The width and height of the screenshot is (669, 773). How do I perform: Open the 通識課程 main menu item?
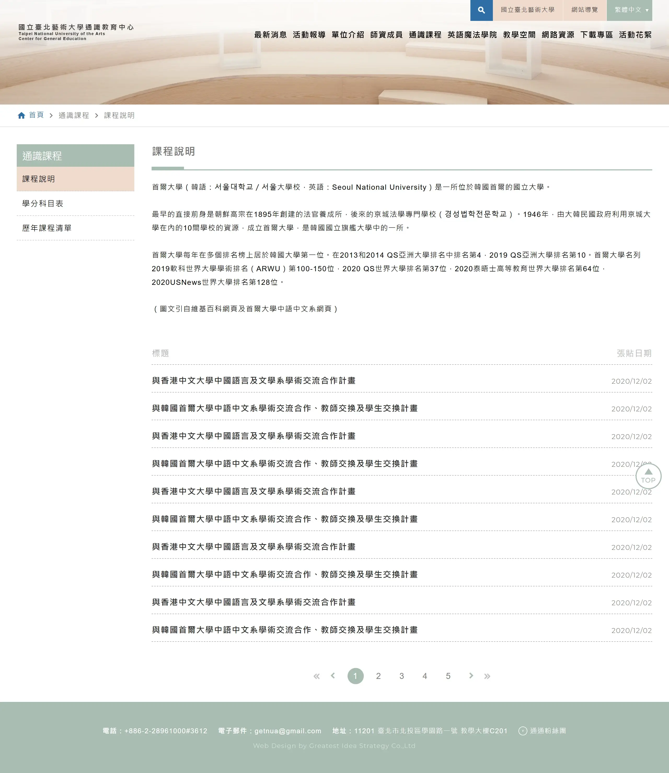425,35
